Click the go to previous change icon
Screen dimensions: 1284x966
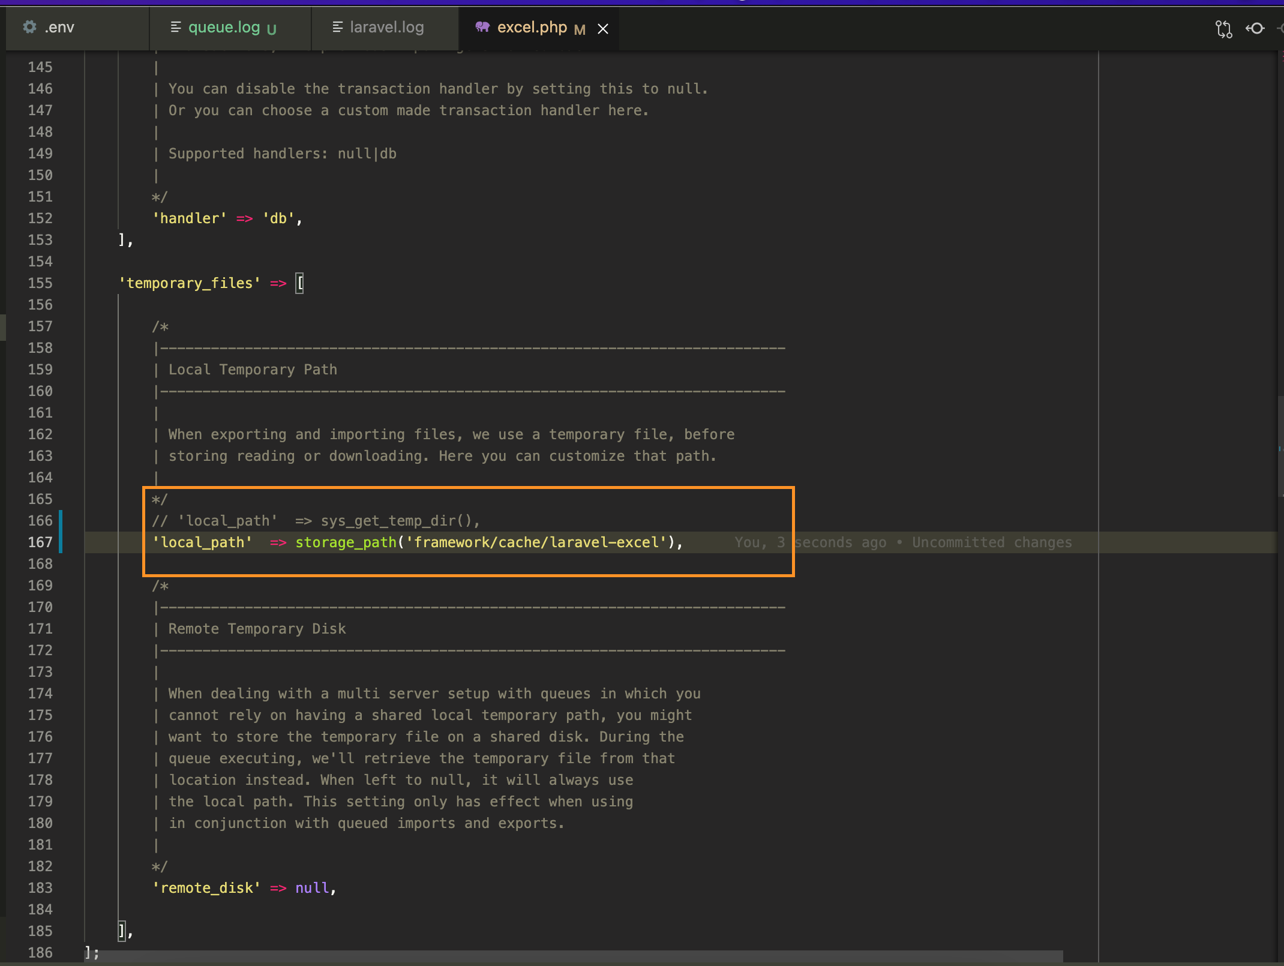point(1255,28)
